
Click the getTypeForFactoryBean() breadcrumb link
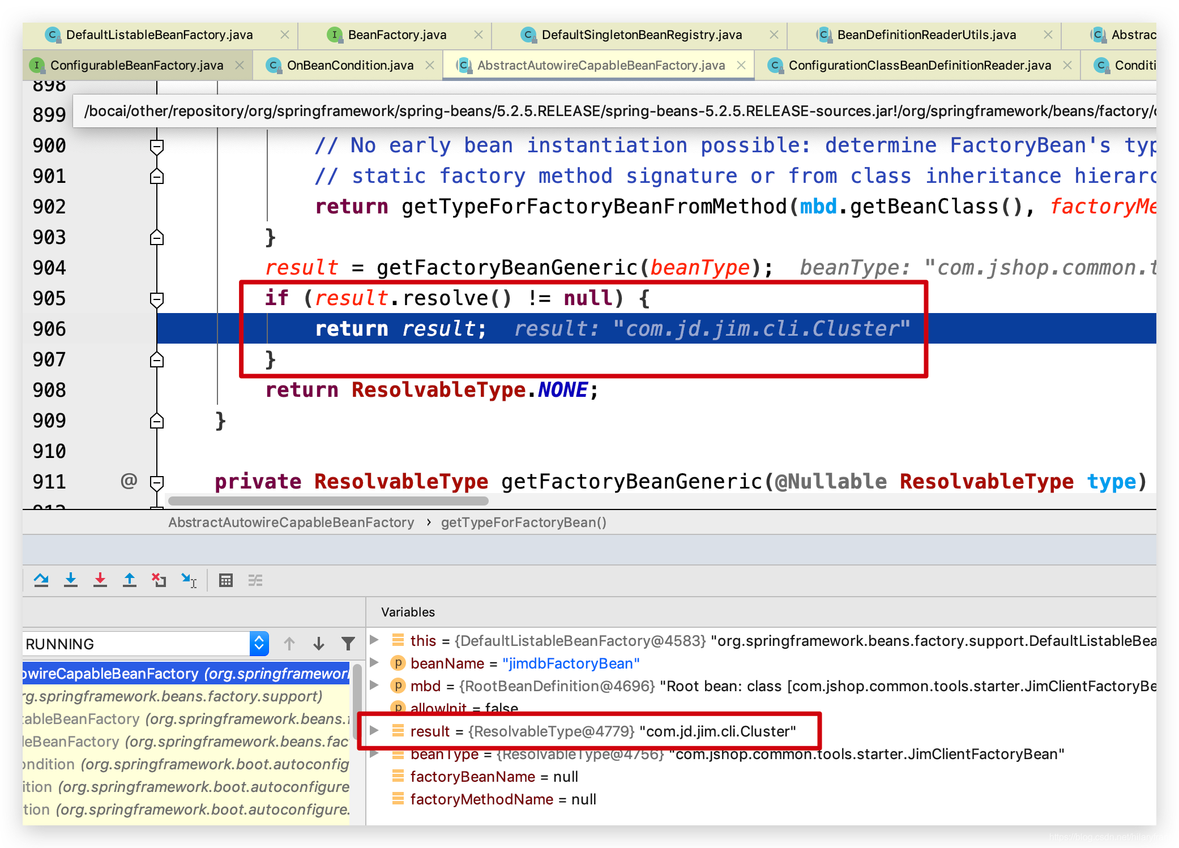[x=524, y=522]
